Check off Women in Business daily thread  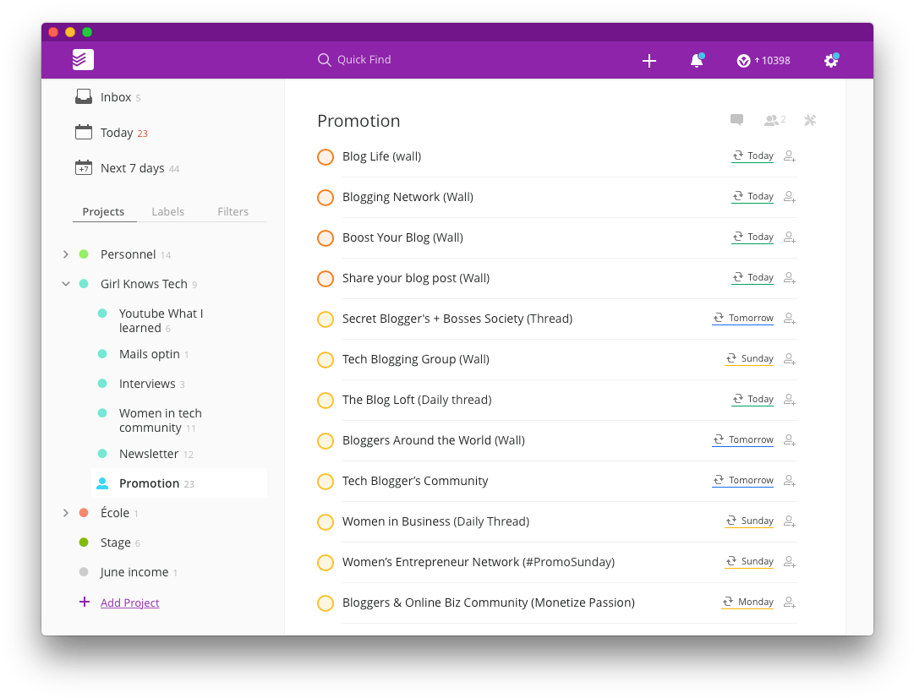[326, 522]
